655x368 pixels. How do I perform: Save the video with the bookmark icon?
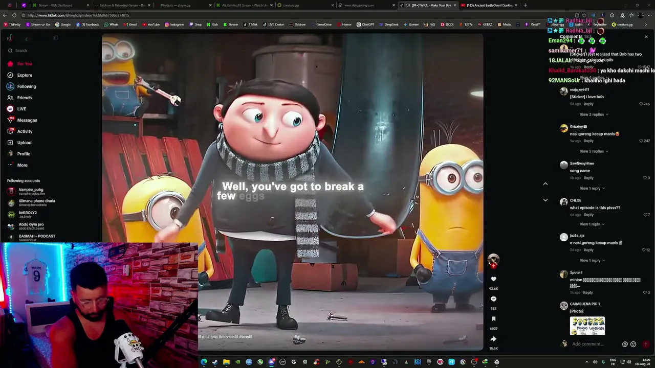(493, 319)
